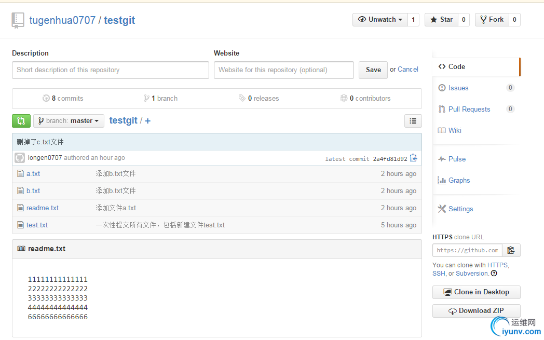544x340 pixels.
Task: Copy the HTTPS clone URL to clipboard
Action: point(511,250)
